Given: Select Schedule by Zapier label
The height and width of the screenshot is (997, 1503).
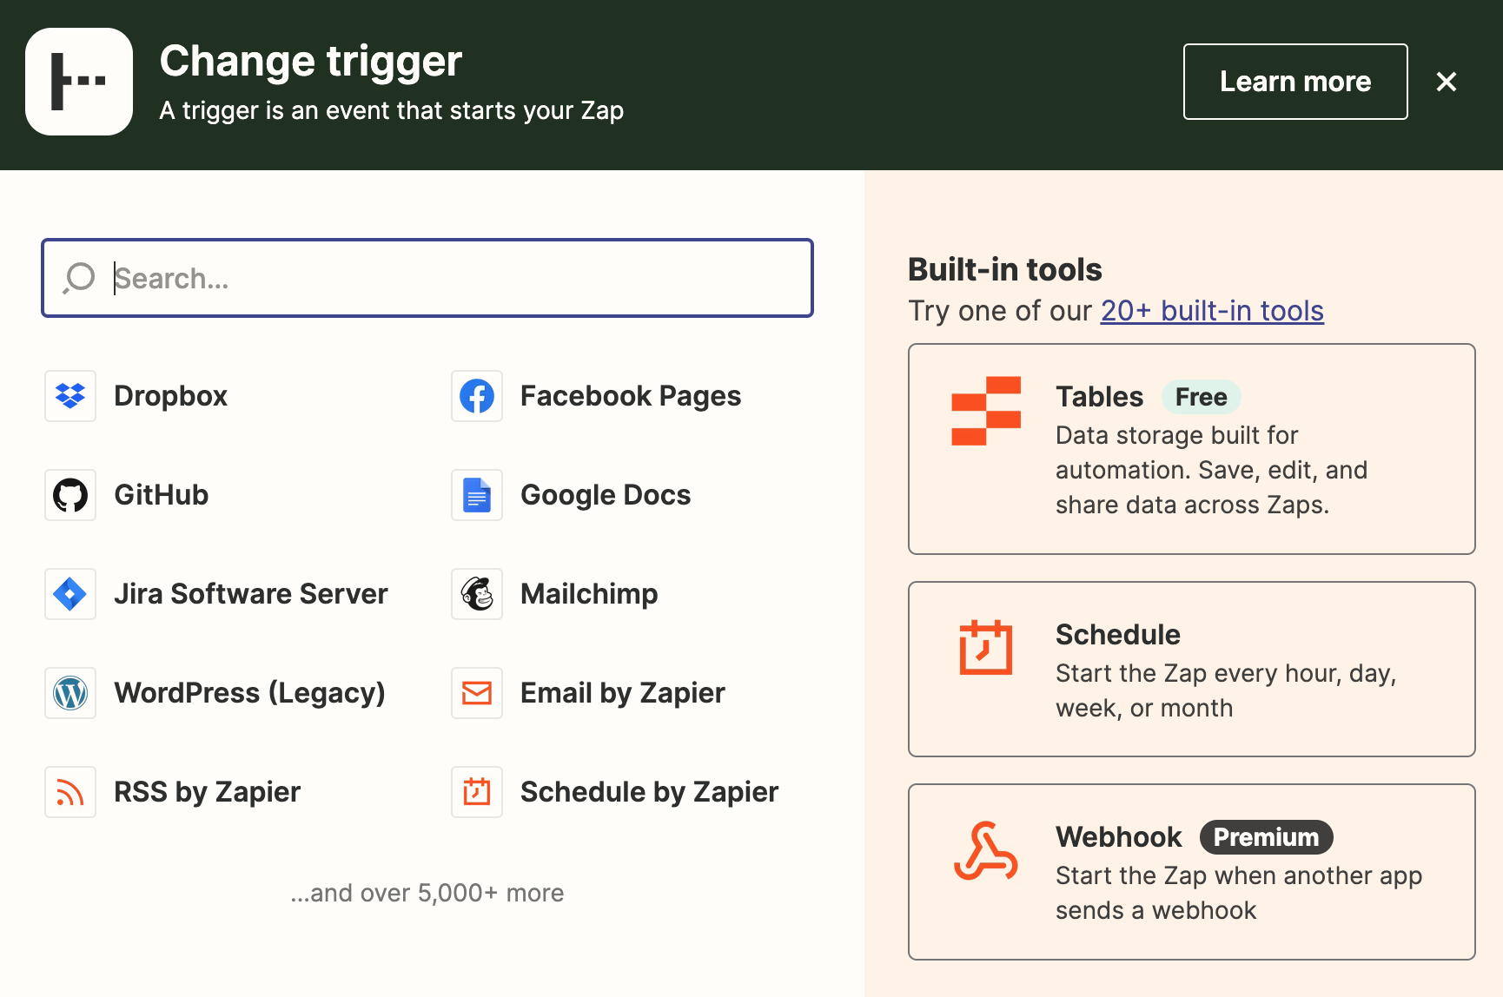Looking at the screenshot, I should coord(650,792).
